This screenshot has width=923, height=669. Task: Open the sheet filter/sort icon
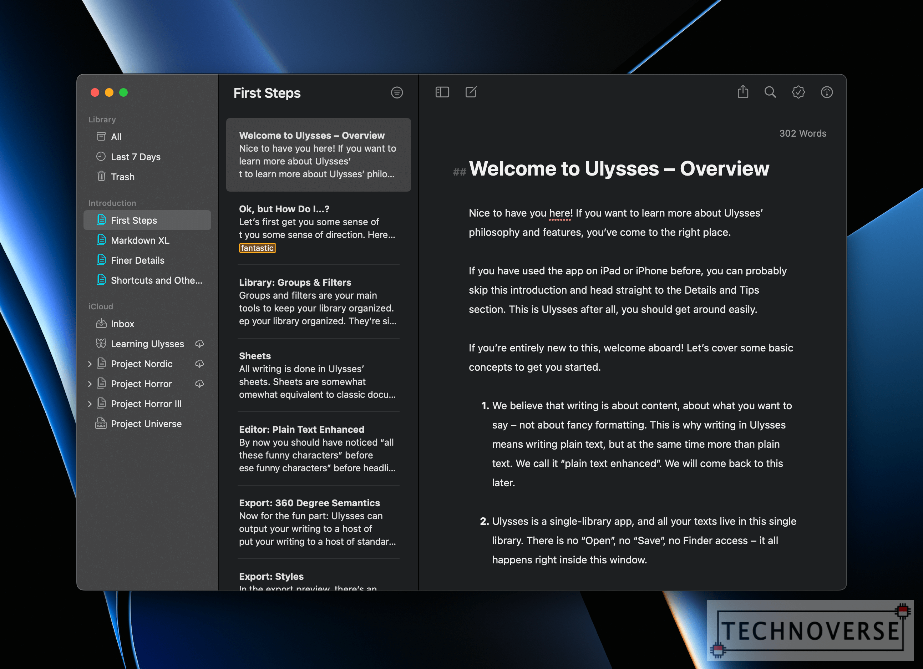[x=397, y=92]
